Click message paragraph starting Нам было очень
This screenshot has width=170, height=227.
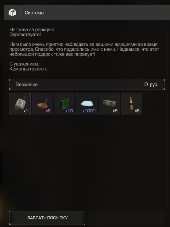pyautogui.click(x=84, y=49)
